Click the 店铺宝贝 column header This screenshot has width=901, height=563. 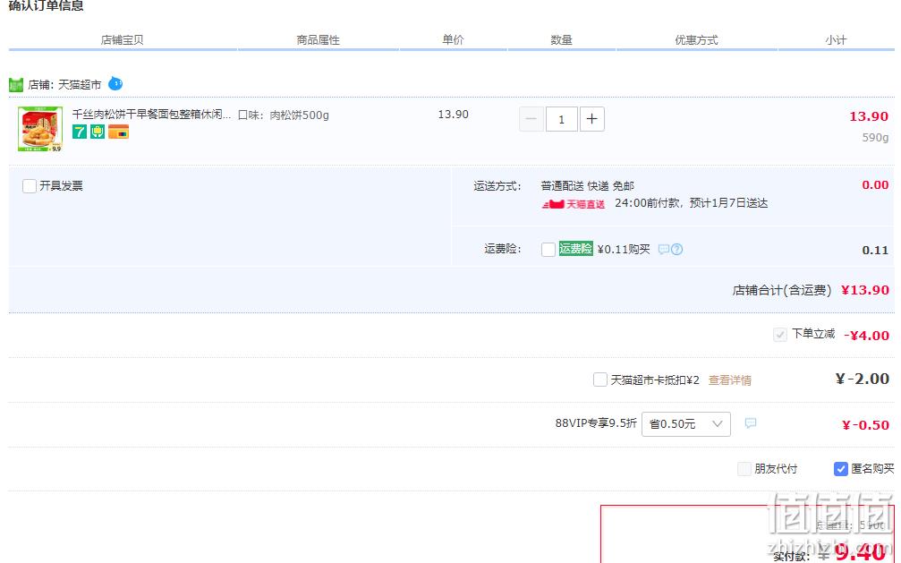[x=122, y=39]
